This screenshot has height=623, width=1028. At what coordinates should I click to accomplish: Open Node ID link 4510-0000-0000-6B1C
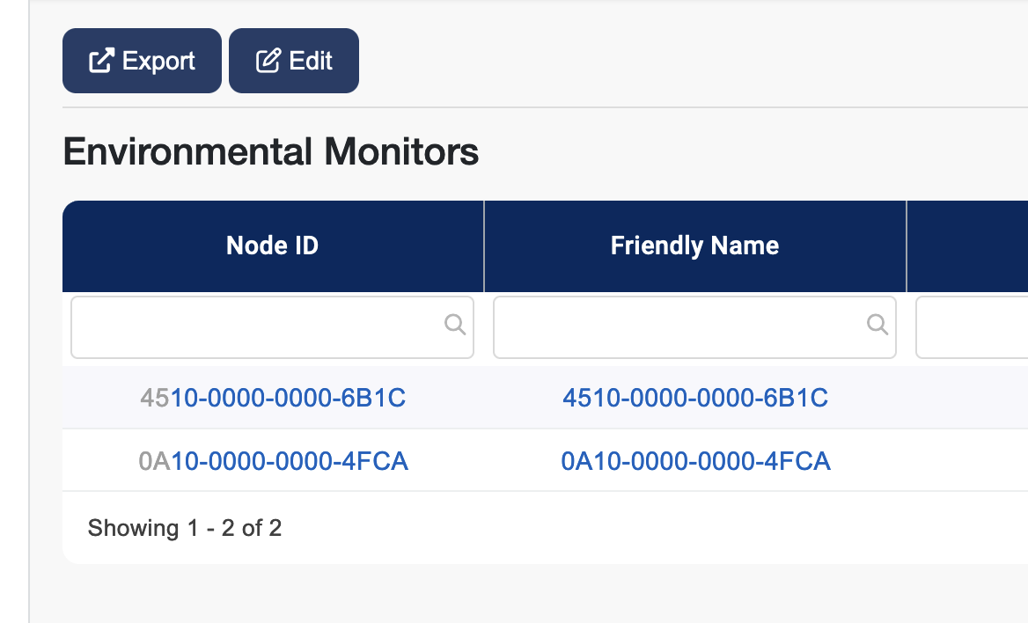pyautogui.click(x=273, y=398)
